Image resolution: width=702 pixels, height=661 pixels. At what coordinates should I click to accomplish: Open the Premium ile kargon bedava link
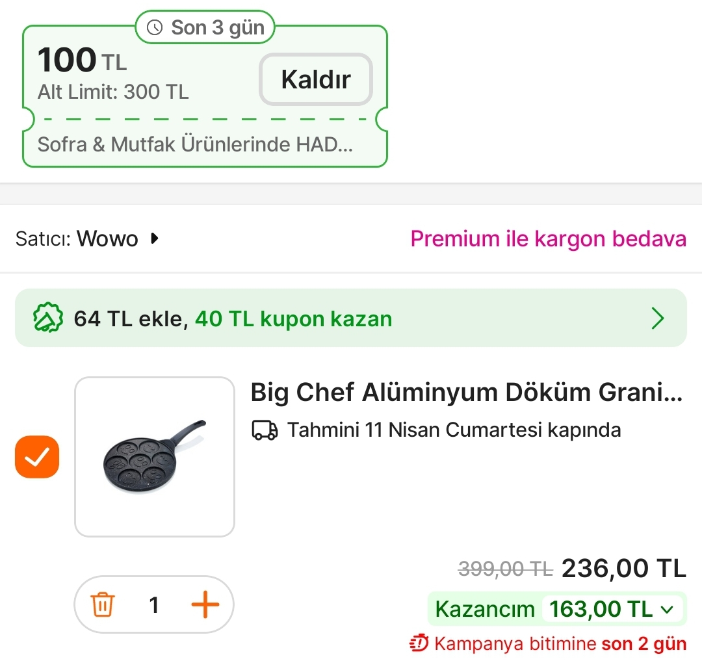tap(548, 239)
